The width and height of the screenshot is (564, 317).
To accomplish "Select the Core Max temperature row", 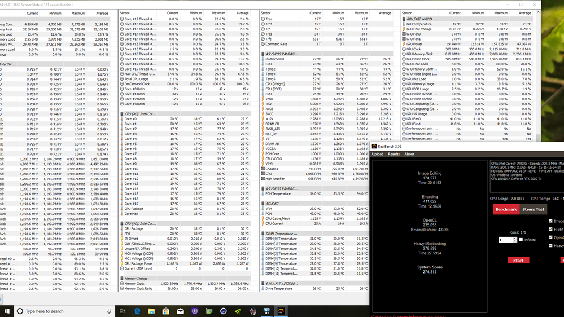I will coord(185,214).
